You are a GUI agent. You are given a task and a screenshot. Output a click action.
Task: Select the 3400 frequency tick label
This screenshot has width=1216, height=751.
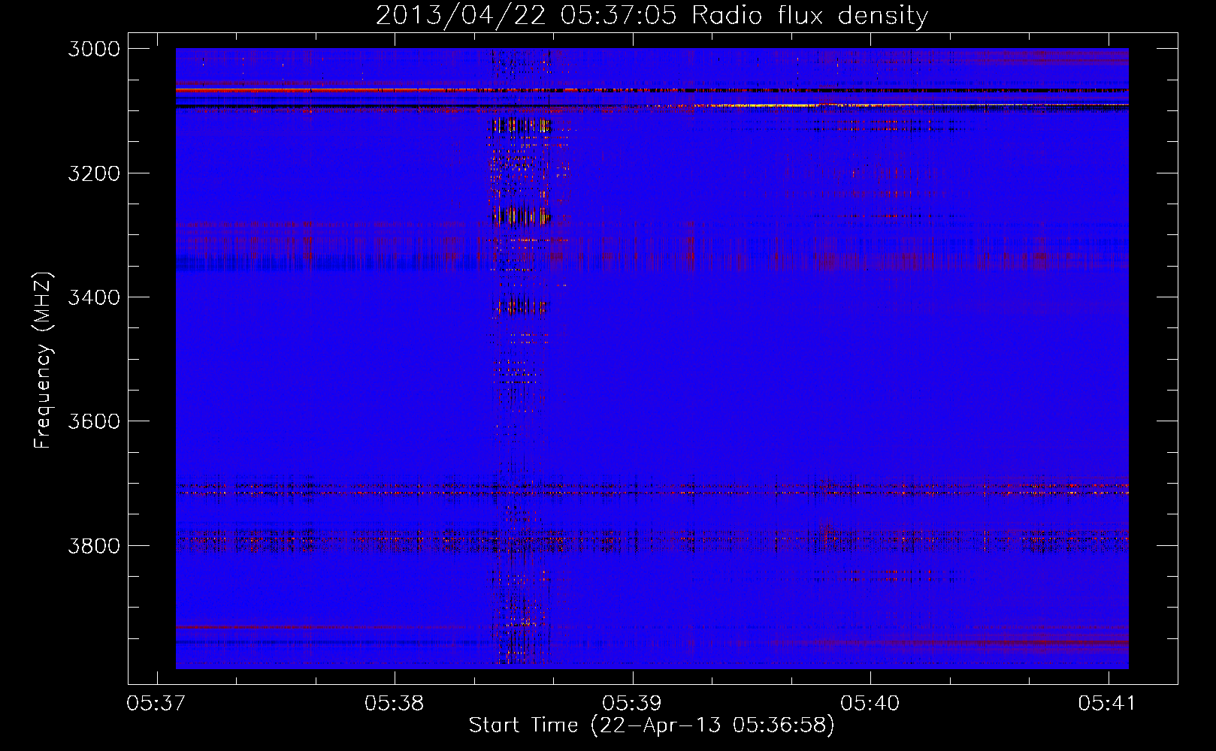(x=94, y=297)
